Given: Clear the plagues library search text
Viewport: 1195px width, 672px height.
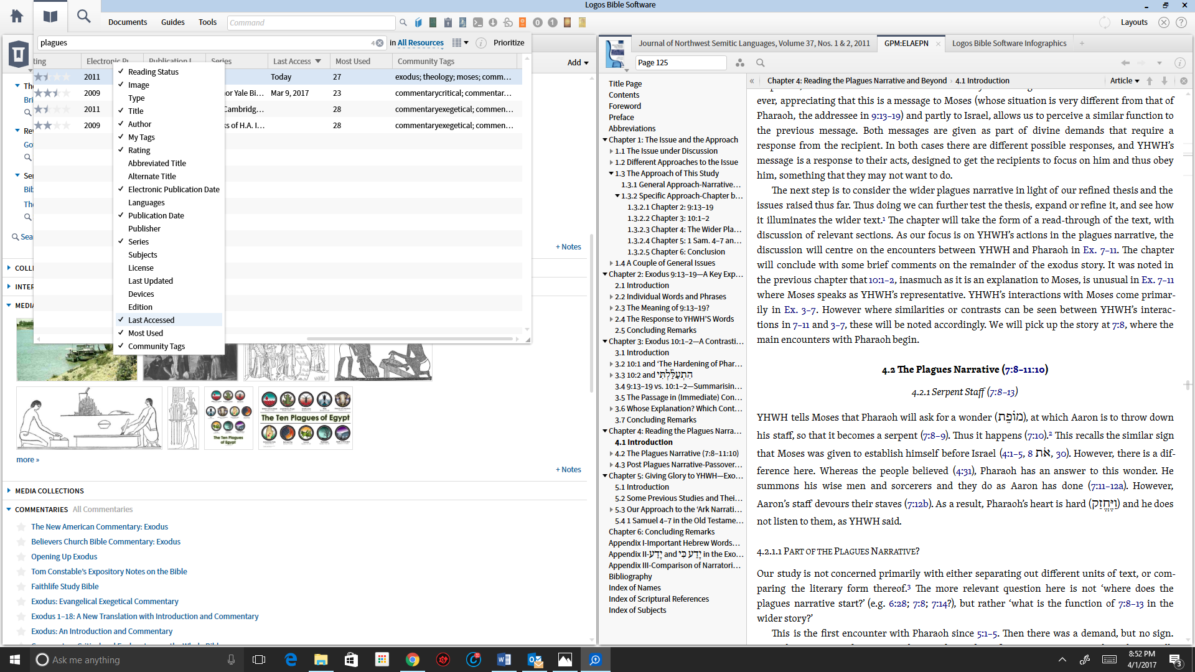Looking at the screenshot, I should tap(380, 43).
